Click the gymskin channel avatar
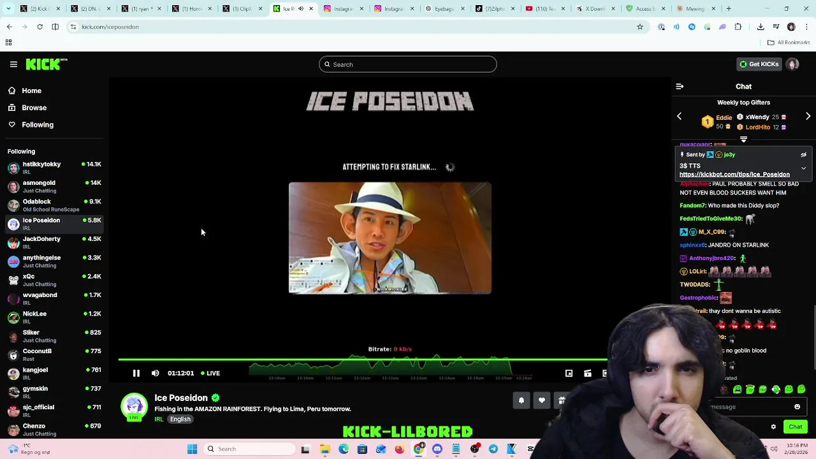Screen dimensions: 816x459 (x=13, y=392)
